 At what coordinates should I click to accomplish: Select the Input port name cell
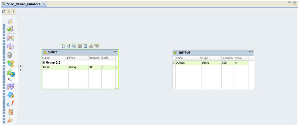[x=55, y=67]
